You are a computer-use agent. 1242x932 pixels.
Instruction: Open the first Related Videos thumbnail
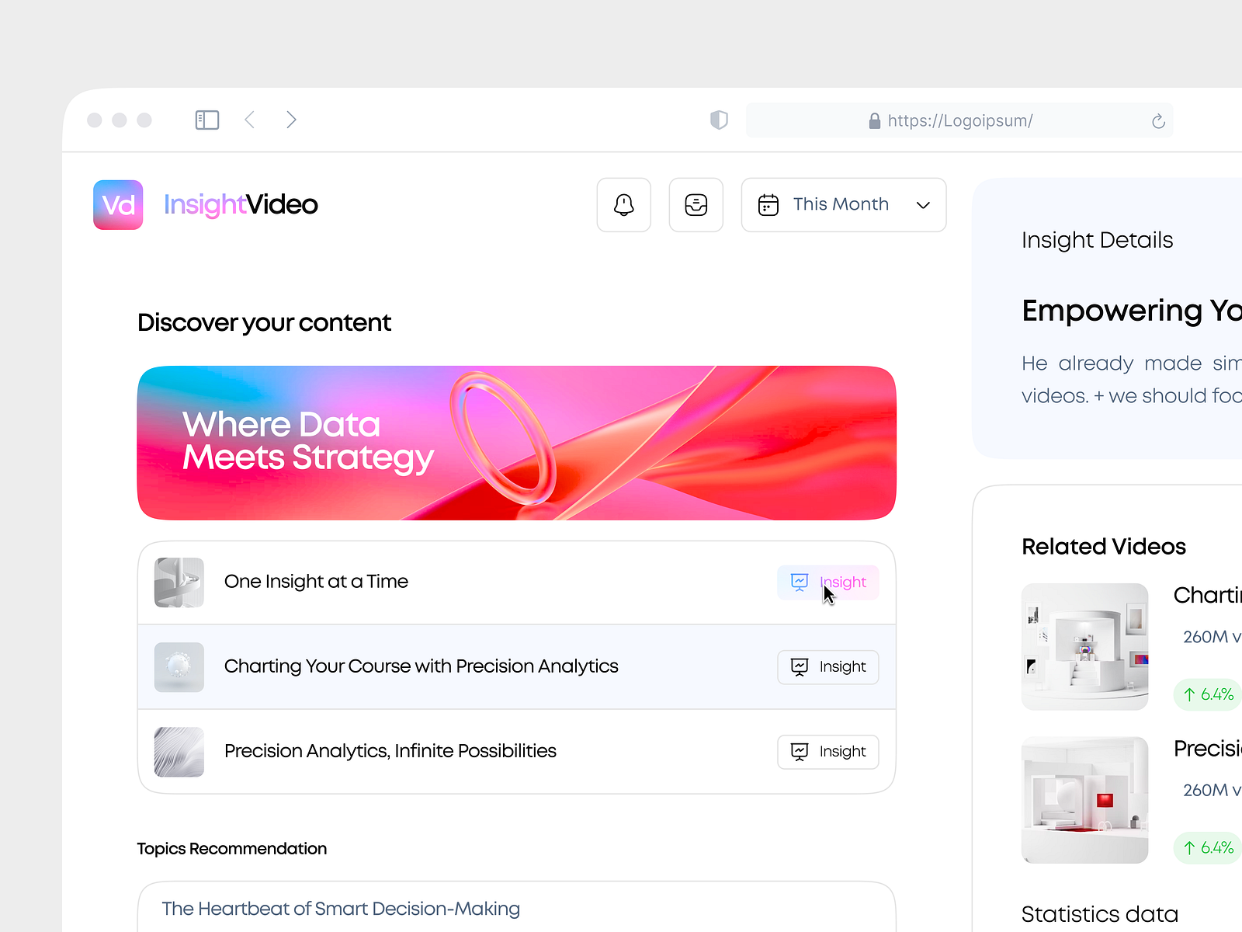1084,646
